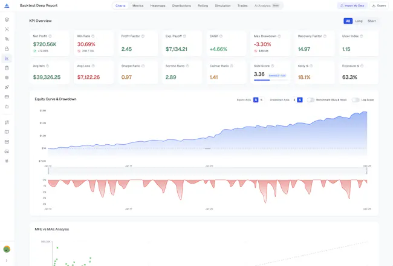Open the Heatmaps tab
393x266 pixels.
tap(158, 5)
